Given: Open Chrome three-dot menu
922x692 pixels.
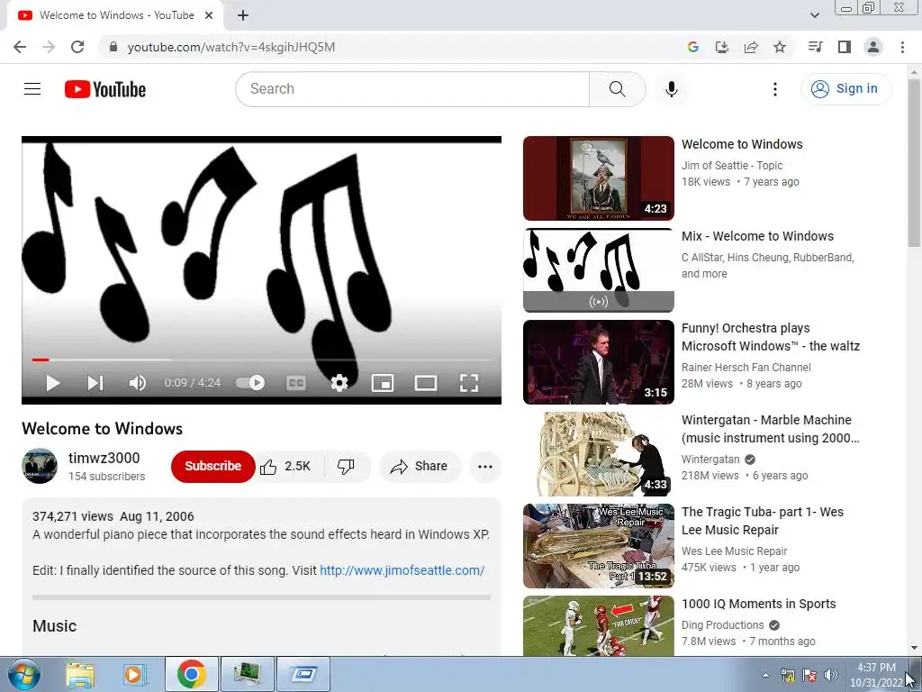Looking at the screenshot, I should pyautogui.click(x=902, y=47).
